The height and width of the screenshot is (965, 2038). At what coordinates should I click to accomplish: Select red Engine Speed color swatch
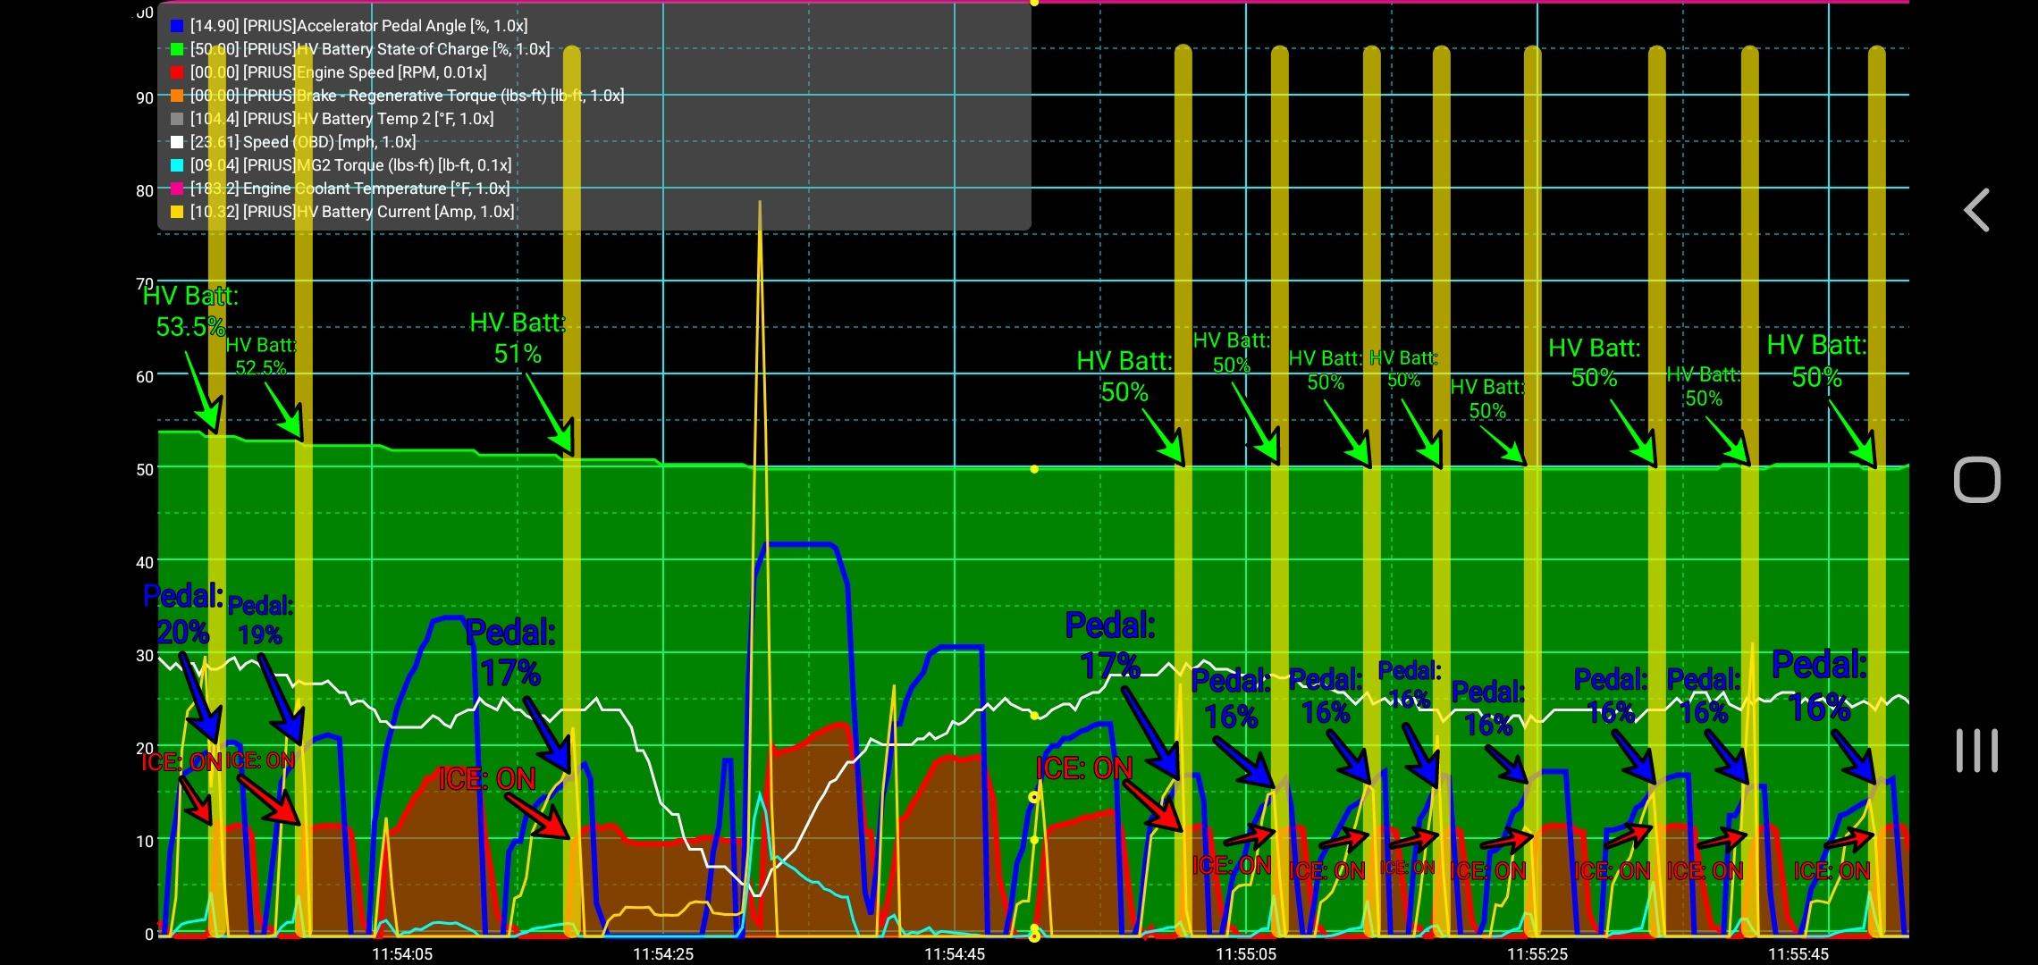click(177, 73)
